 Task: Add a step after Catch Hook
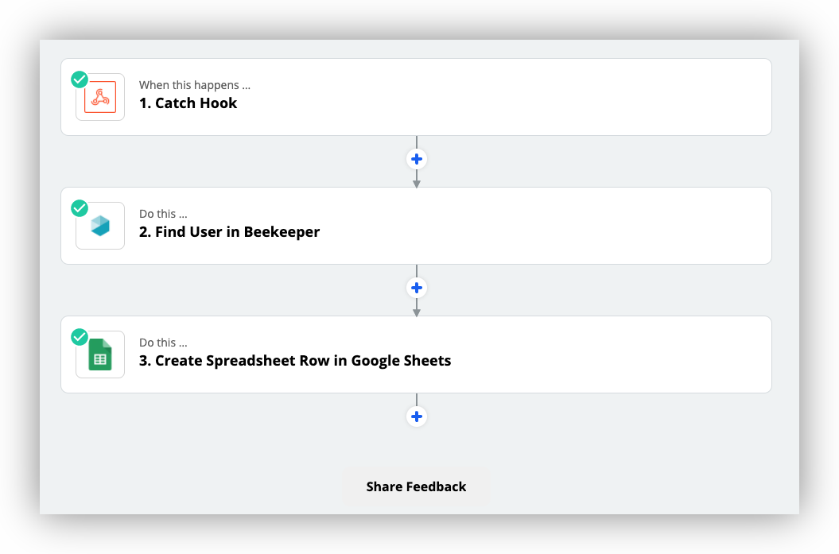[x=416, y=159]
